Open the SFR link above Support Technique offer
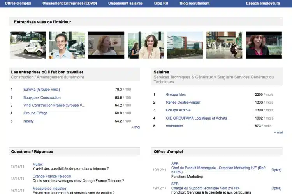The image size is (292, 194). (x=175, y=184)
